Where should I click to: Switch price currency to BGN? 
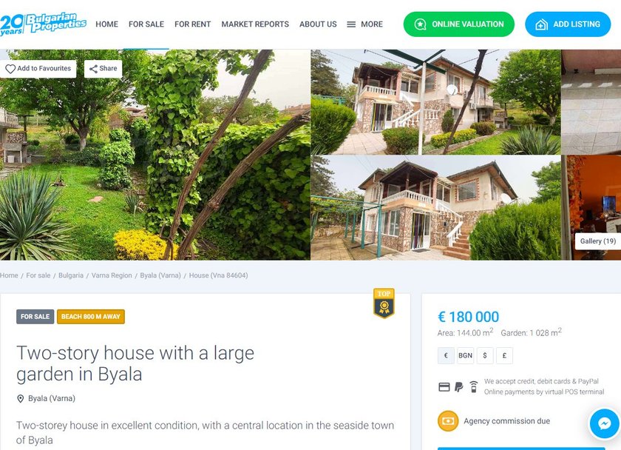pos(465,356)
